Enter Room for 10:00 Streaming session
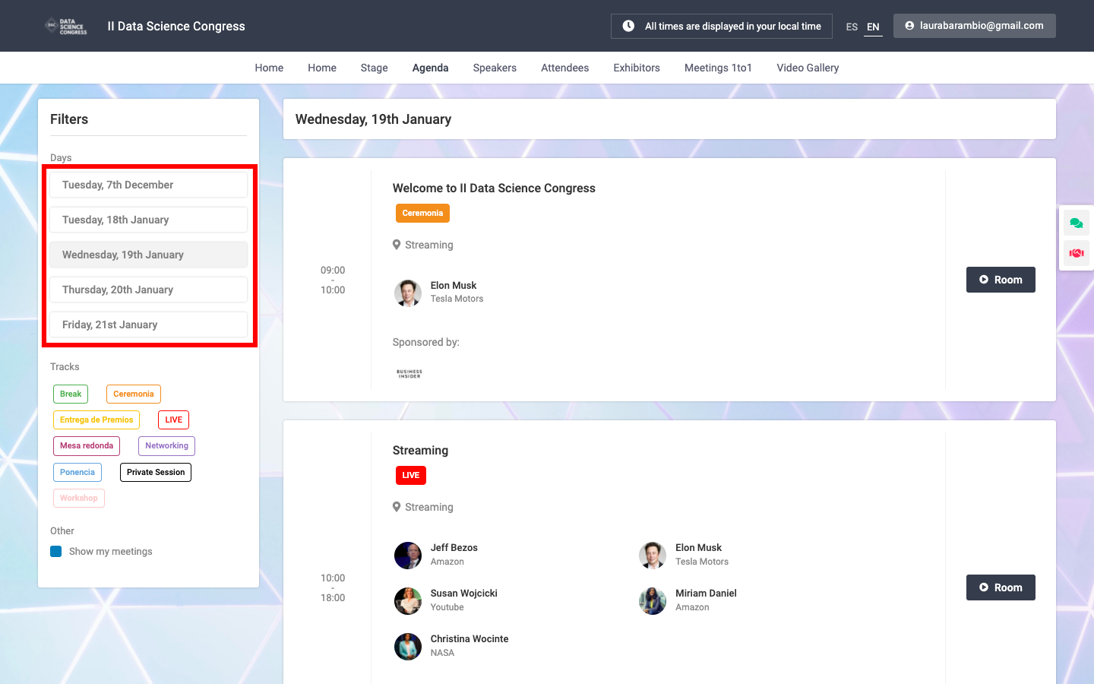This screenshot has height=684, width=1094. click(1001, 587)
